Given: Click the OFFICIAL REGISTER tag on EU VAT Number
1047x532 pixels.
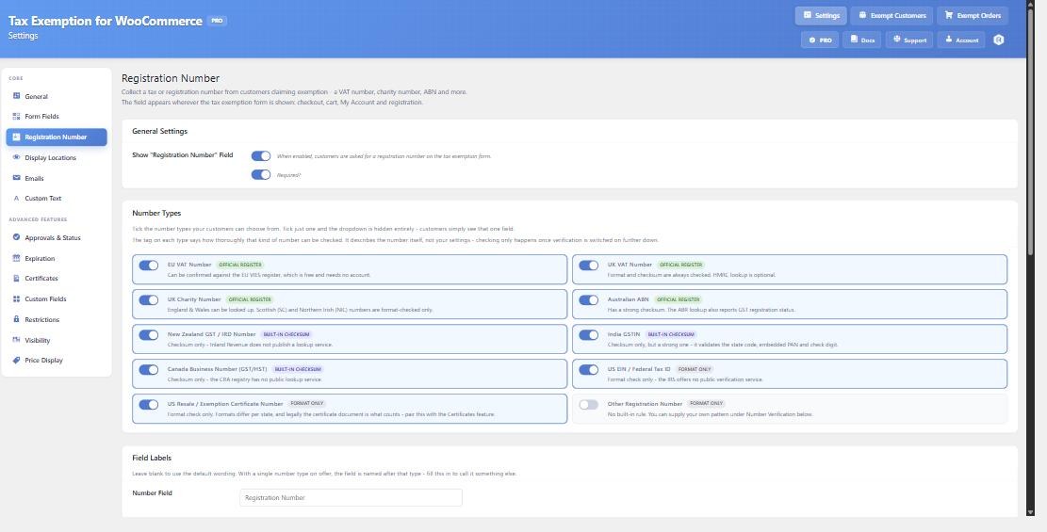Looking at the screenshot, I should click(x=240, y=265).
